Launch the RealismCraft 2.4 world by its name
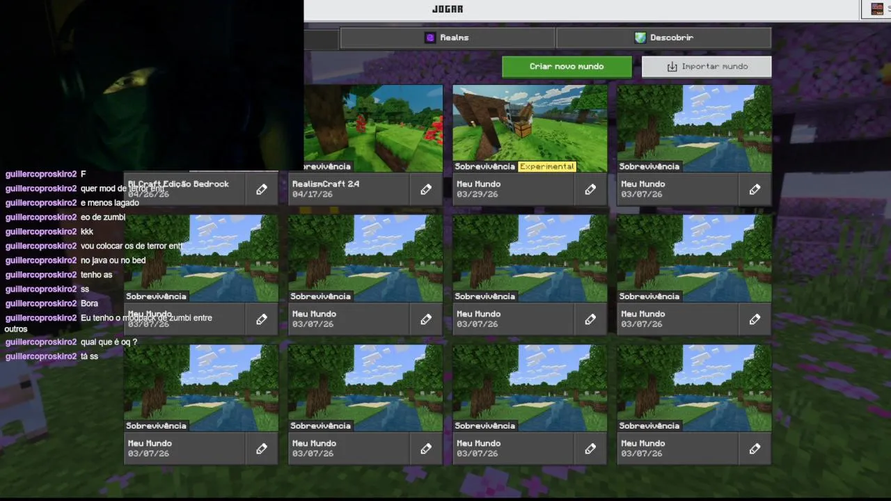Screen dimensions: 891x501 click(x=326, y=184)
